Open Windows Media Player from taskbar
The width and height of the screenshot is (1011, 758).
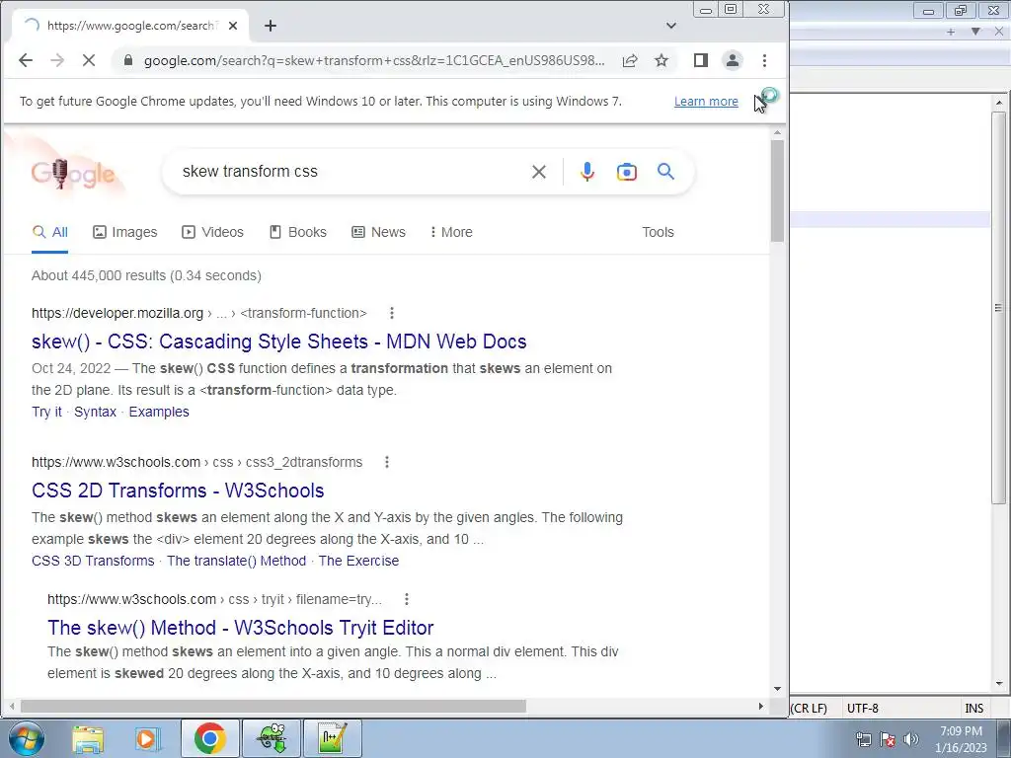(147, 738)
